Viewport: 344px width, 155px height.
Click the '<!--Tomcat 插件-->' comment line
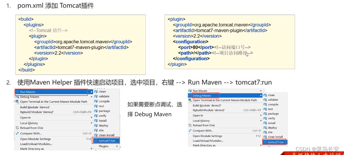click(48, 31)
